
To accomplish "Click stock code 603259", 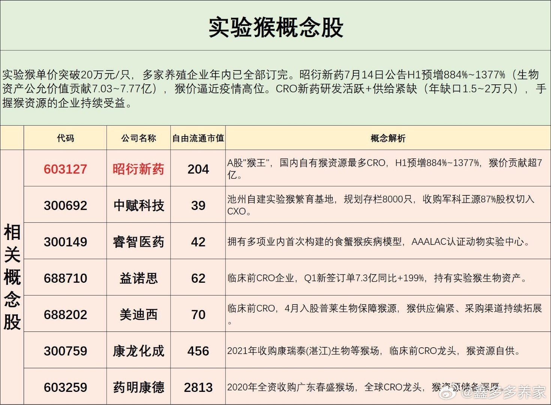I will tap(65, 387).
